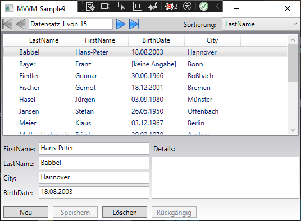Sort by City column header
Screen dimensions: 301x221
pos(212,40)
